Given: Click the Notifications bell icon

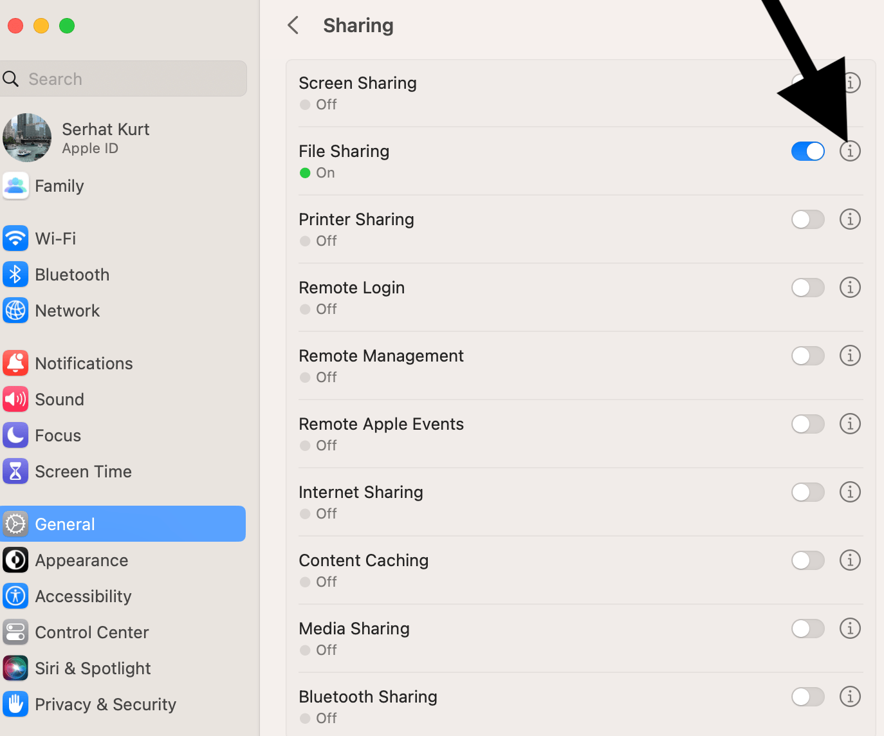Looking at the screenshot, I should [15, 363].
